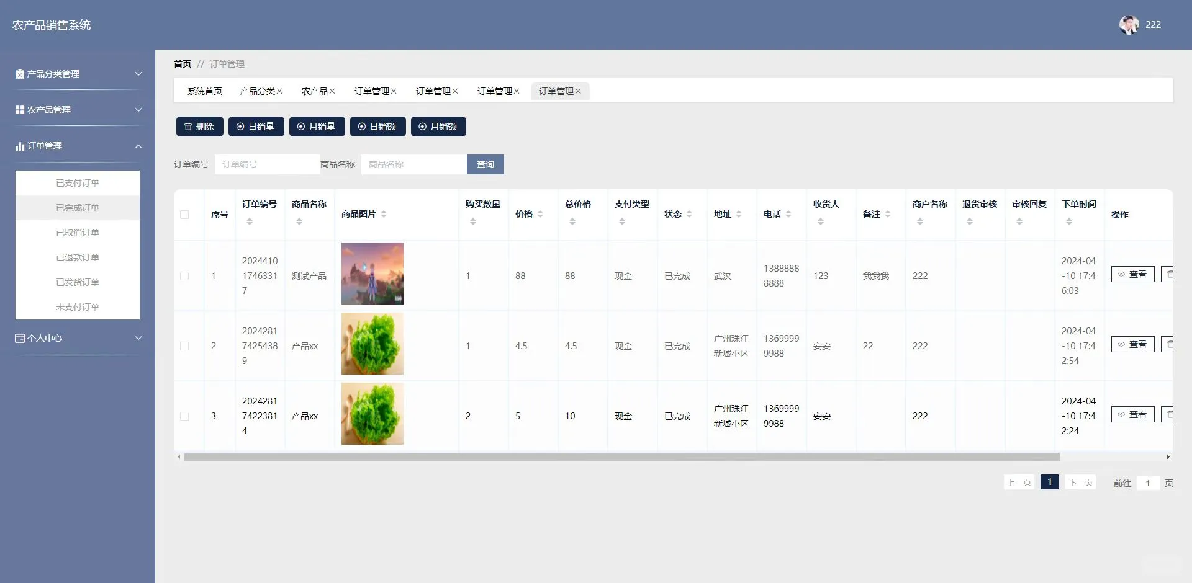Expand the 个人中心 menu chevron
1192x583 pixels.
tap(138, 338)
